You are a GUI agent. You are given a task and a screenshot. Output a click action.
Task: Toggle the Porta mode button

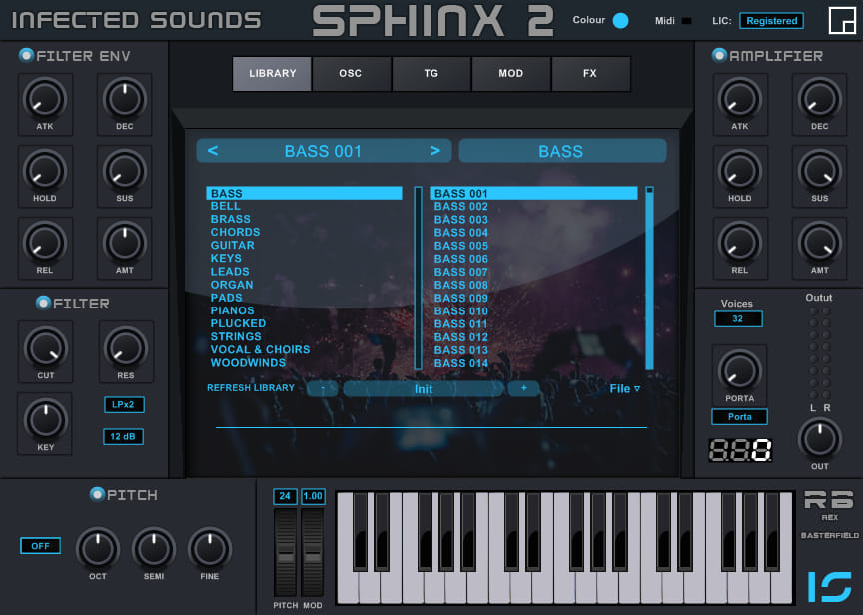coord(739,417)
